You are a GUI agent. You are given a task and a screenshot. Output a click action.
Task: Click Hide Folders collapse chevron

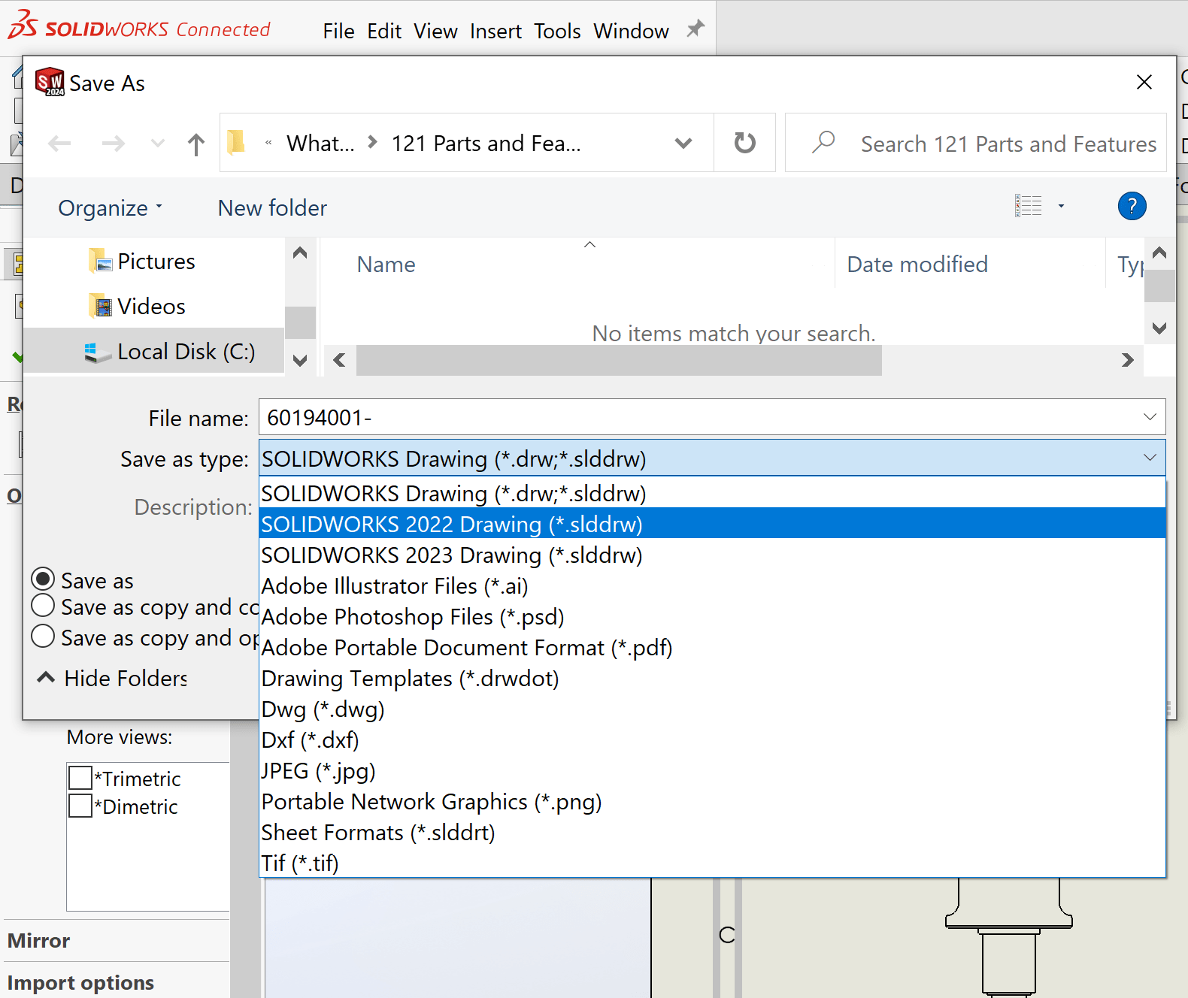(46, 678)
